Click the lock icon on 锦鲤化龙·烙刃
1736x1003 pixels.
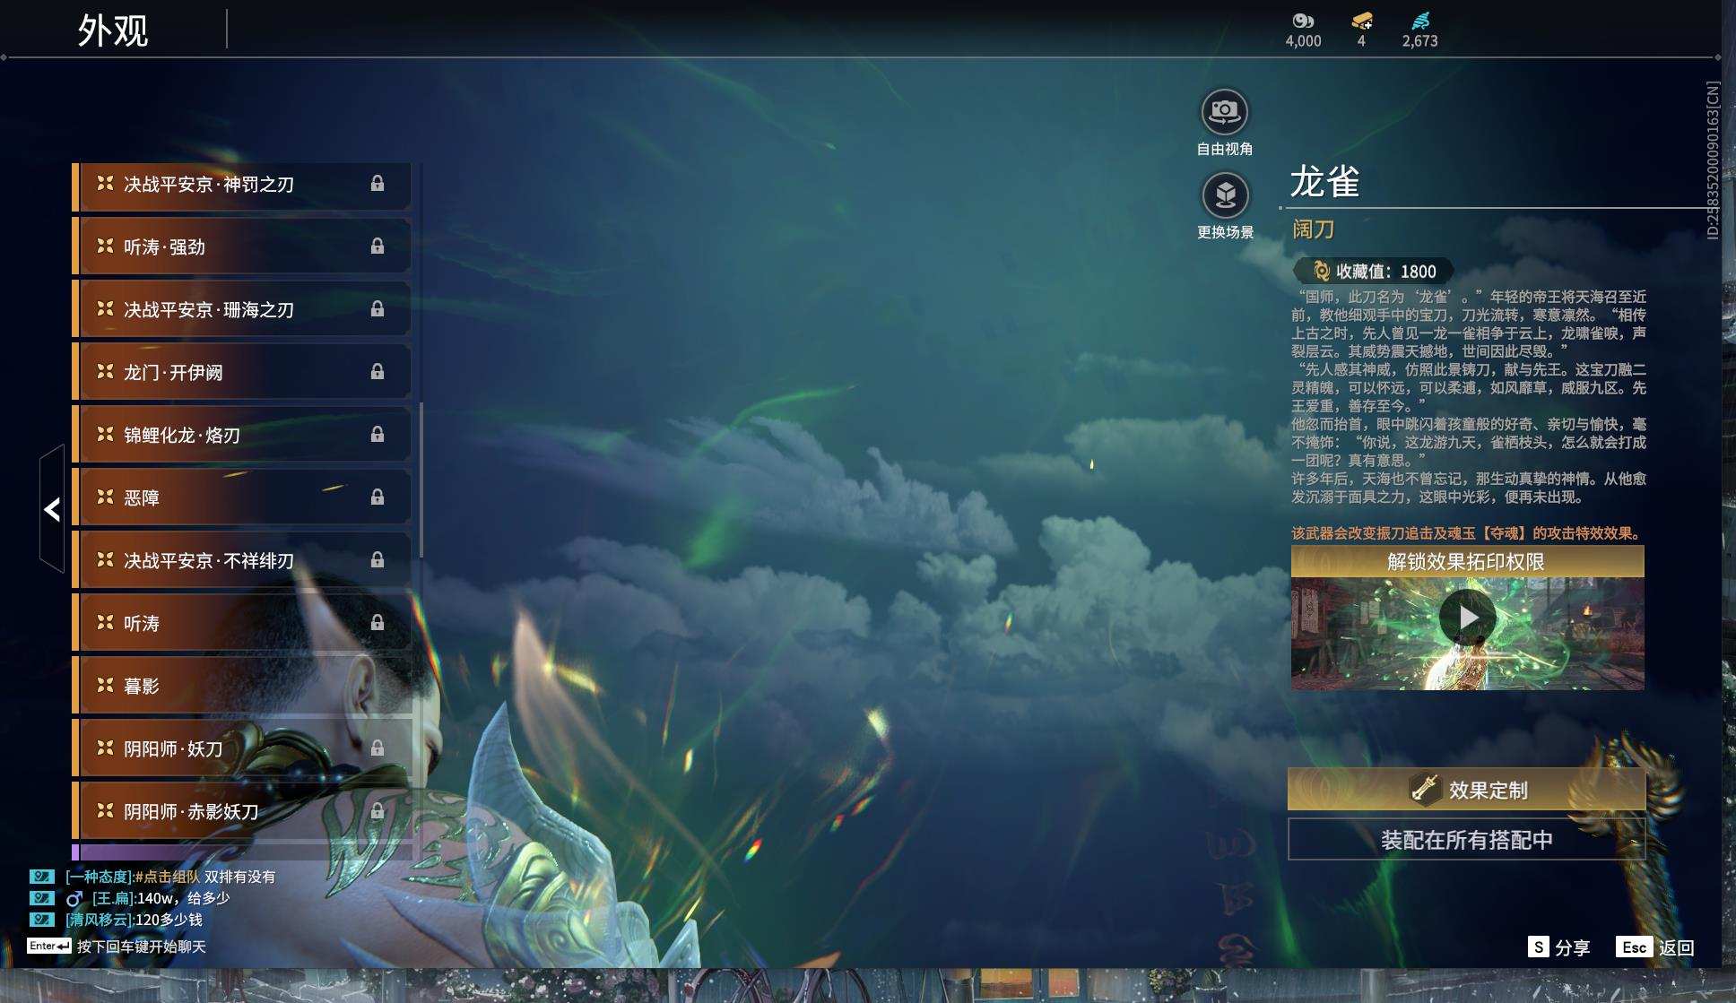coord(378,435)
